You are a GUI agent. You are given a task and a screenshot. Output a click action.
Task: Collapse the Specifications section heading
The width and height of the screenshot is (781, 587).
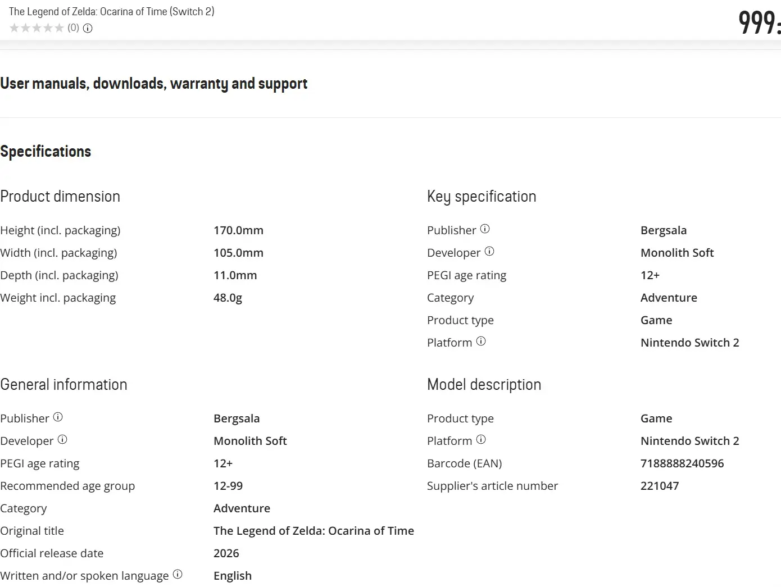tap(46, 152)
